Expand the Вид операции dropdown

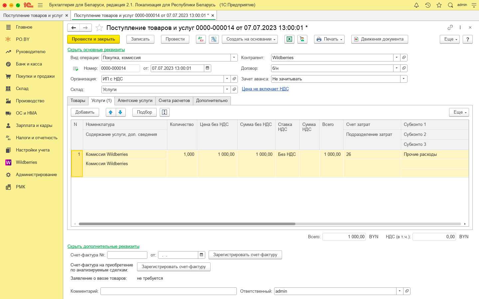coord(234,57)
